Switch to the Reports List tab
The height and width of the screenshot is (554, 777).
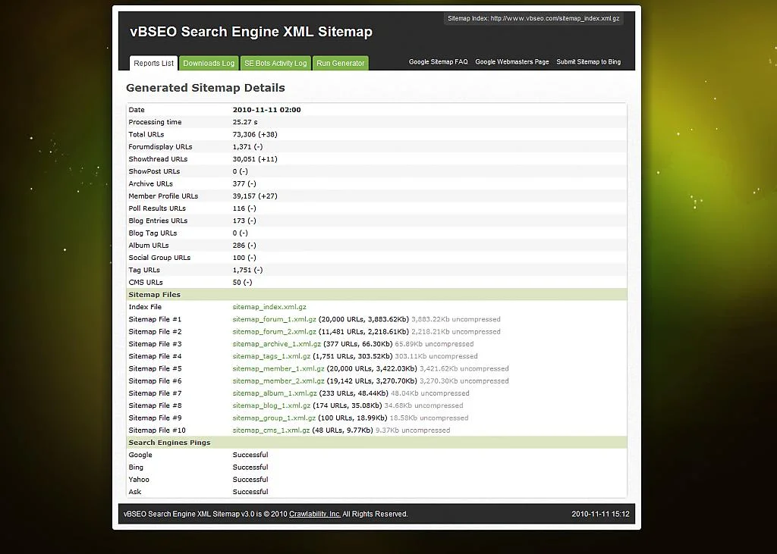[x=153, y=64]
